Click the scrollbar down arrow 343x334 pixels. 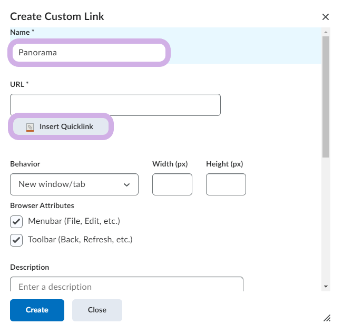tap(326, 286)
